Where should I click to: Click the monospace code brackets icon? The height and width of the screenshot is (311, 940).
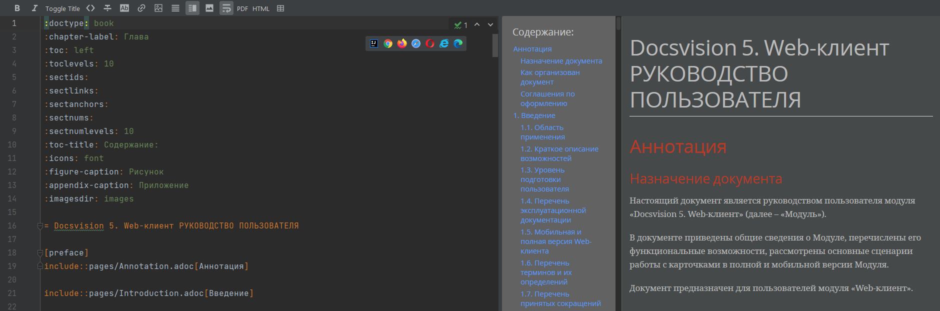tap(90, 8)
